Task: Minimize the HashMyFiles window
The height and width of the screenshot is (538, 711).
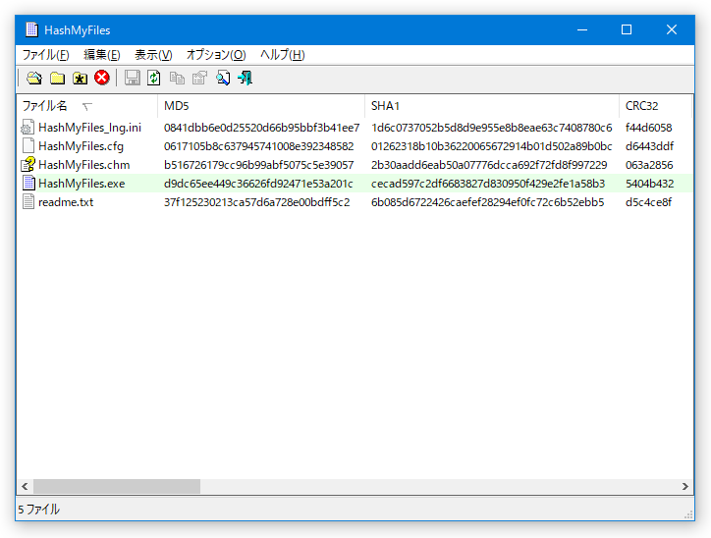Action: (582, 29)
